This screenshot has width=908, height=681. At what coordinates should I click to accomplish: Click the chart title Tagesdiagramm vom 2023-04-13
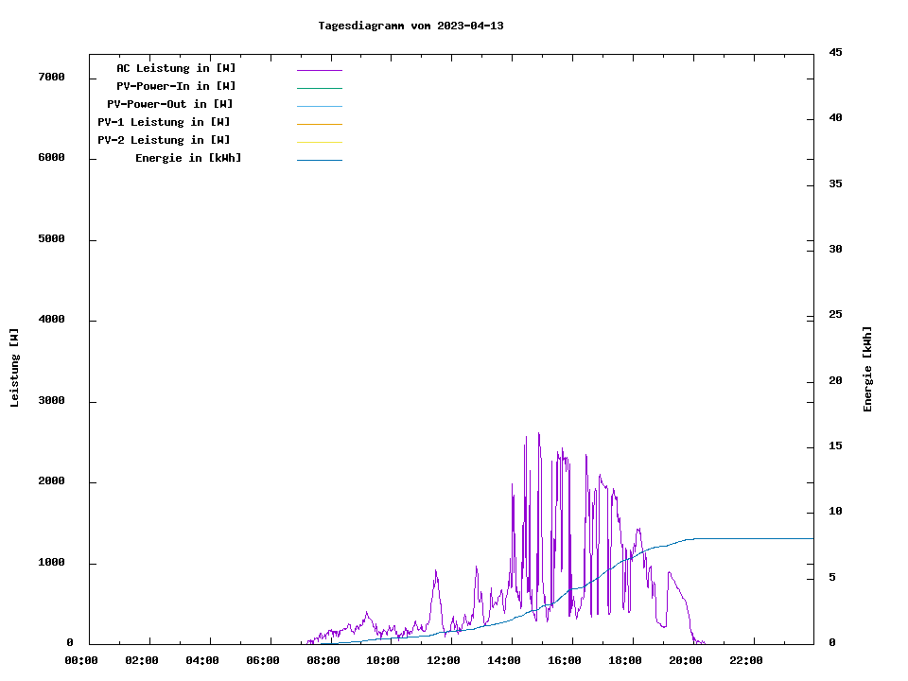tap(410, 26)
